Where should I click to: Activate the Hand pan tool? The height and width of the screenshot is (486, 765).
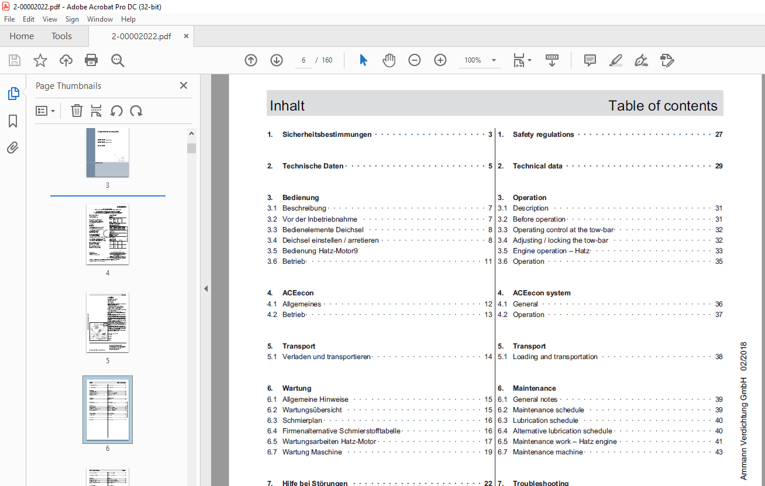point(389,60)
